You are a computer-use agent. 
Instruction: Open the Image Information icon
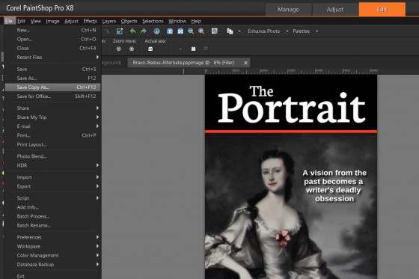156,31
